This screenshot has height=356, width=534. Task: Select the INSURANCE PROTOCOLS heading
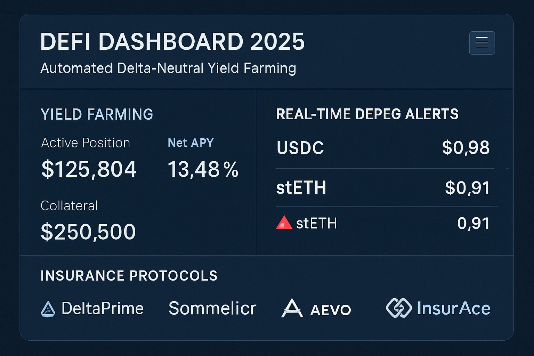pyautogui.click(x=129, y=275)
